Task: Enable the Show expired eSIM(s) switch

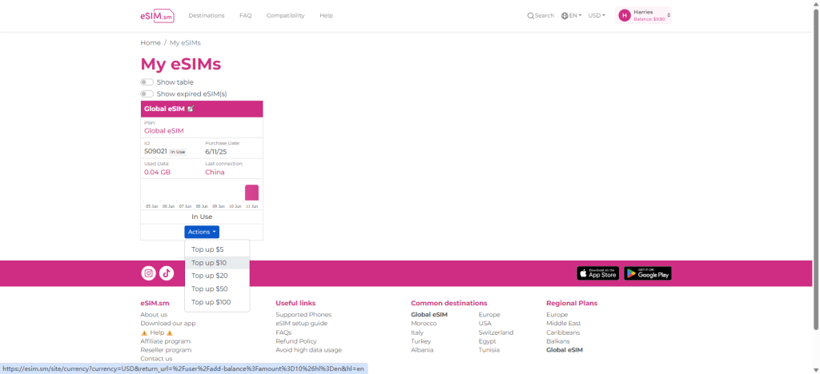Action: [x=147, y=93]
